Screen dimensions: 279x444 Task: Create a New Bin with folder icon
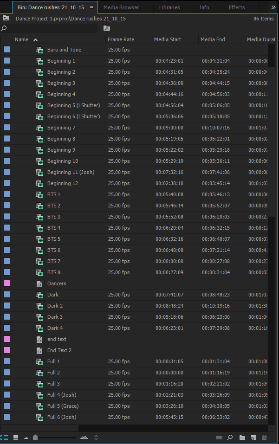[242, 438]
